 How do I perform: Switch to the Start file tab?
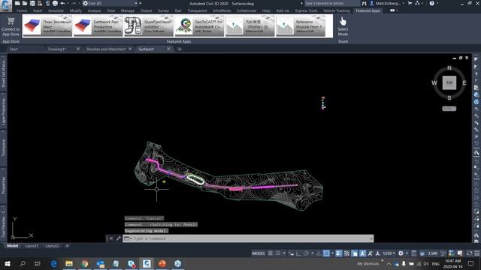click(x=14, y=49)
